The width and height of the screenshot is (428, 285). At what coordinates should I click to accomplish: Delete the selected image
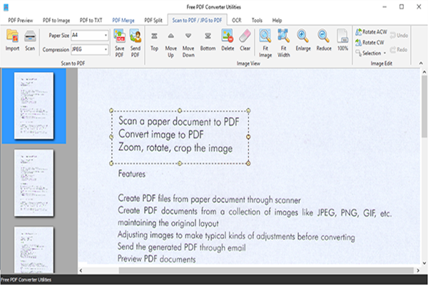228,37
